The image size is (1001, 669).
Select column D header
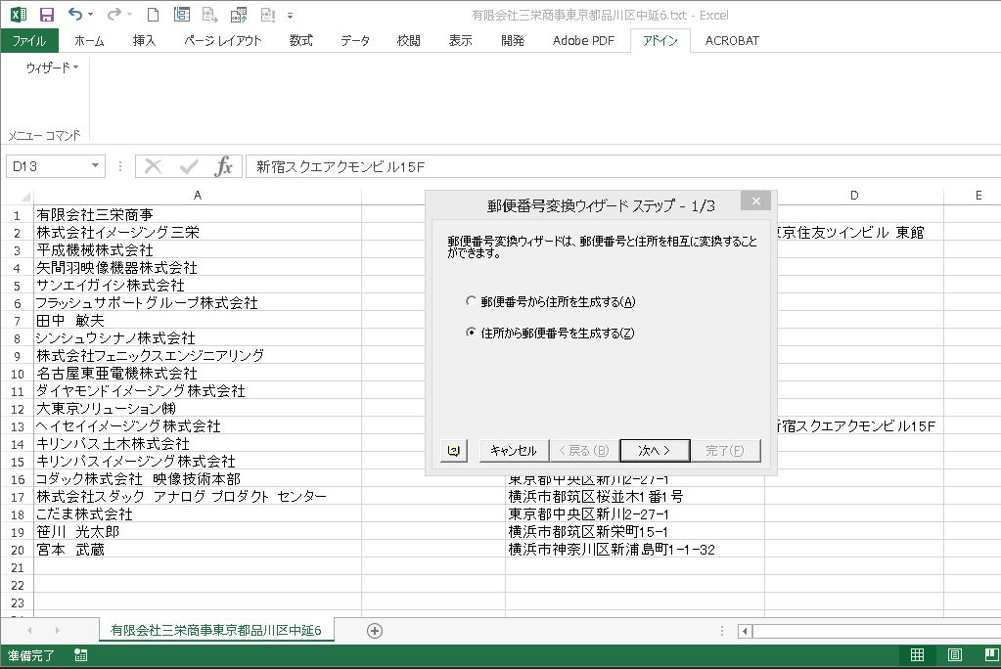(854, 196)
